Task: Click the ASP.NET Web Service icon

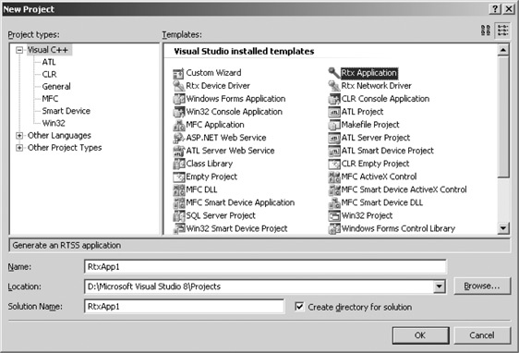Action: point(178,138)
